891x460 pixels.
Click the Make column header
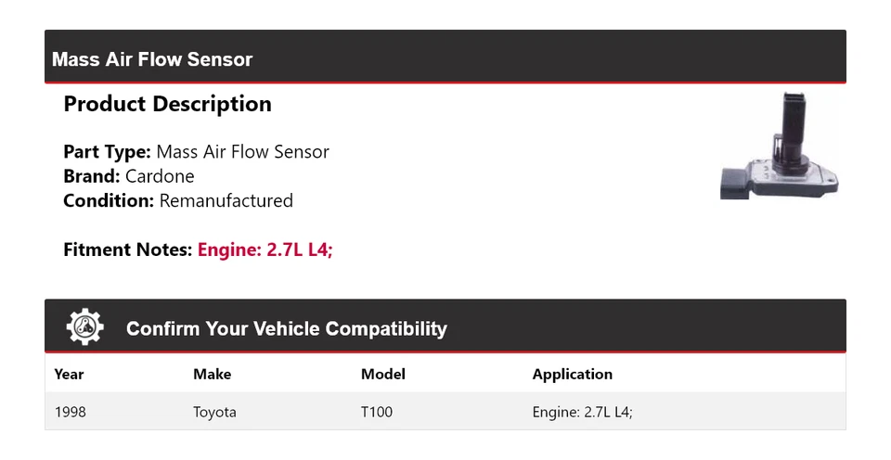tap(212, 375)
